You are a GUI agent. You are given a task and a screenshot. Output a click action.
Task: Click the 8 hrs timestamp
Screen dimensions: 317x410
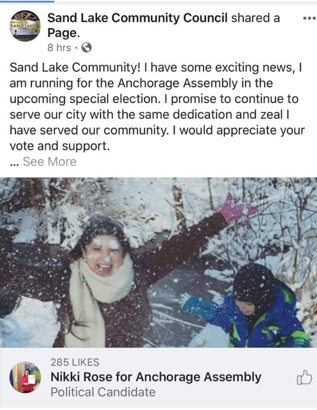tap(59, 48)
